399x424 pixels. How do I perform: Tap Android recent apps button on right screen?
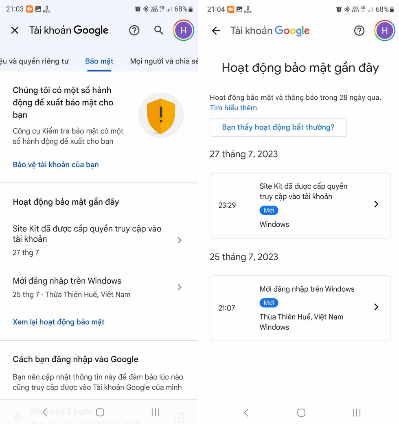coord(356,413)
